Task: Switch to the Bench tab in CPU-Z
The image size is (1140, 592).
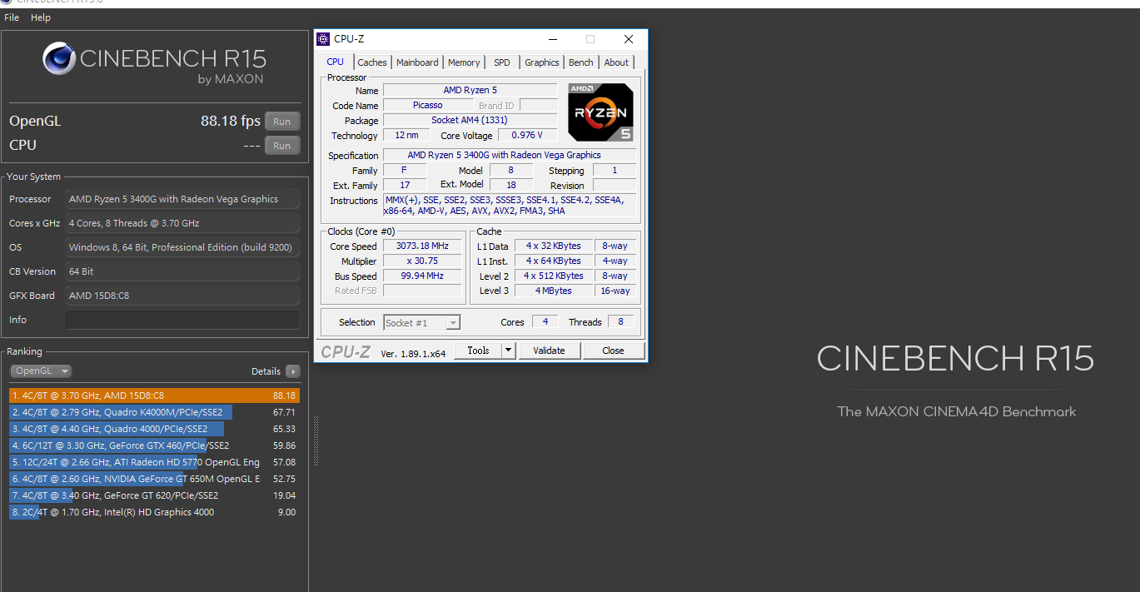Action: [581, 62]
